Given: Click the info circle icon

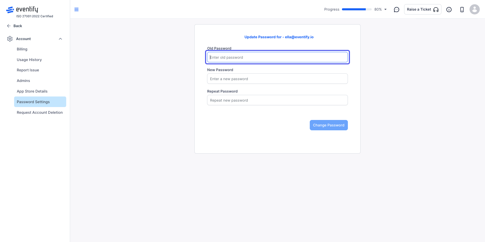Looking at the screenshot, I should click(449, 10).
